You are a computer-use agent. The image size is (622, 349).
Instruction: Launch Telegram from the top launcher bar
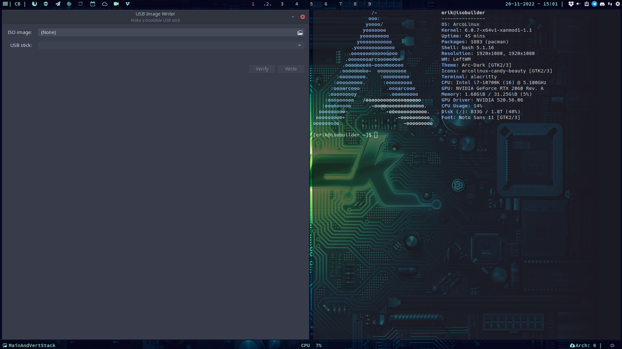tap(58, 4)
